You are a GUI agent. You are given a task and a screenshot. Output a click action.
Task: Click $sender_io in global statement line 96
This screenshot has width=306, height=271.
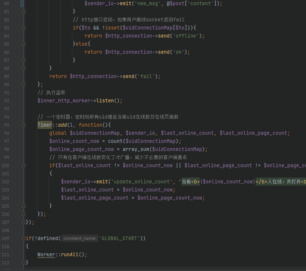point(140,133)
